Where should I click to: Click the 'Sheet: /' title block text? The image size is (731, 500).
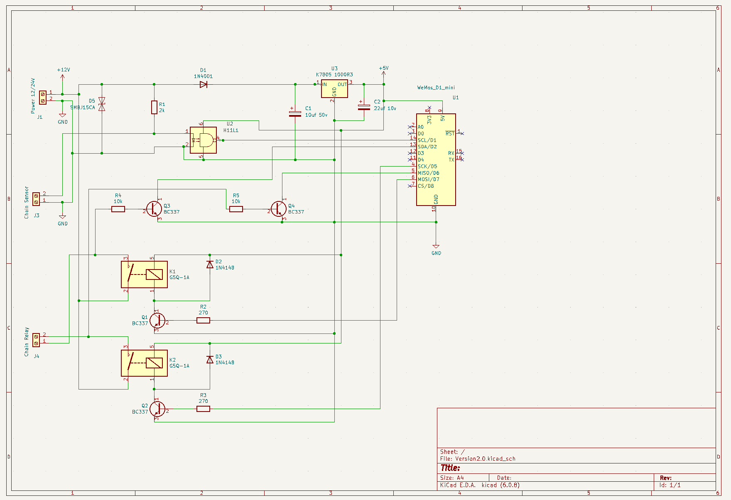452,452
